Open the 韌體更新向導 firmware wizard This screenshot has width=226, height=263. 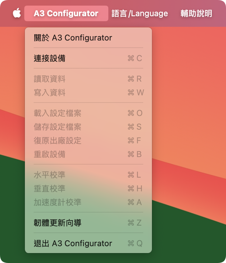click(58, 223)
